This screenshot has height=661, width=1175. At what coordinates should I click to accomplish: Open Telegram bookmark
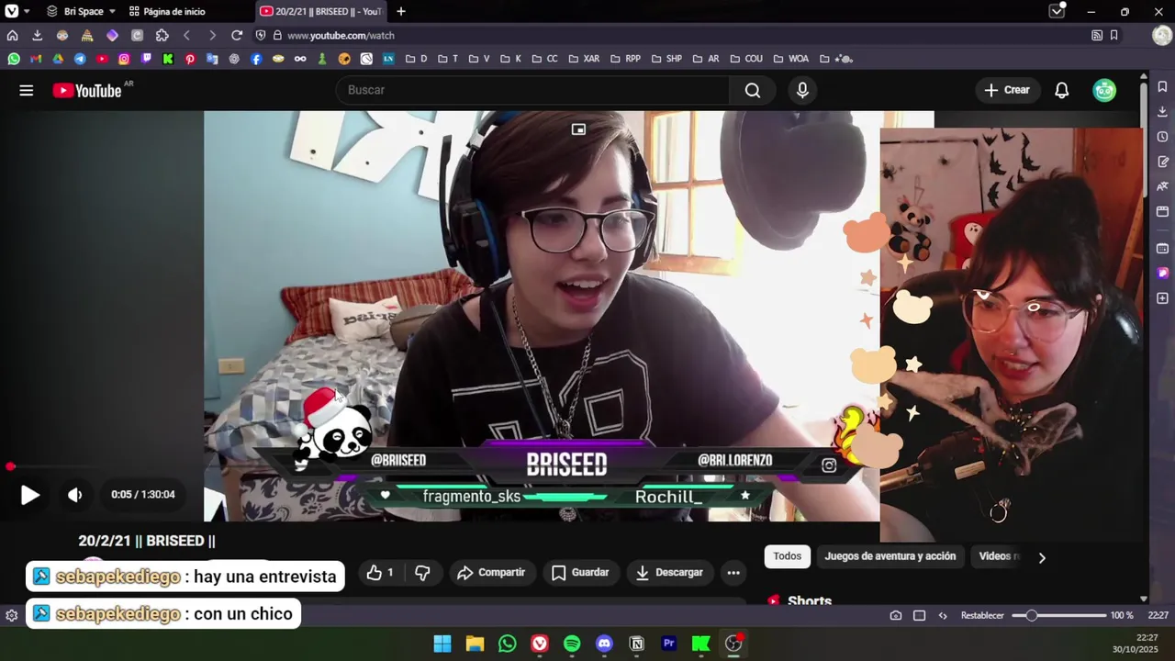coord(80,59)
